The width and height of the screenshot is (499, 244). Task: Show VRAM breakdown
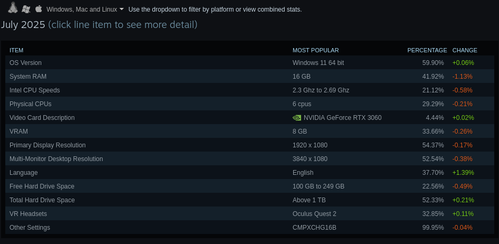coord(19,132)
